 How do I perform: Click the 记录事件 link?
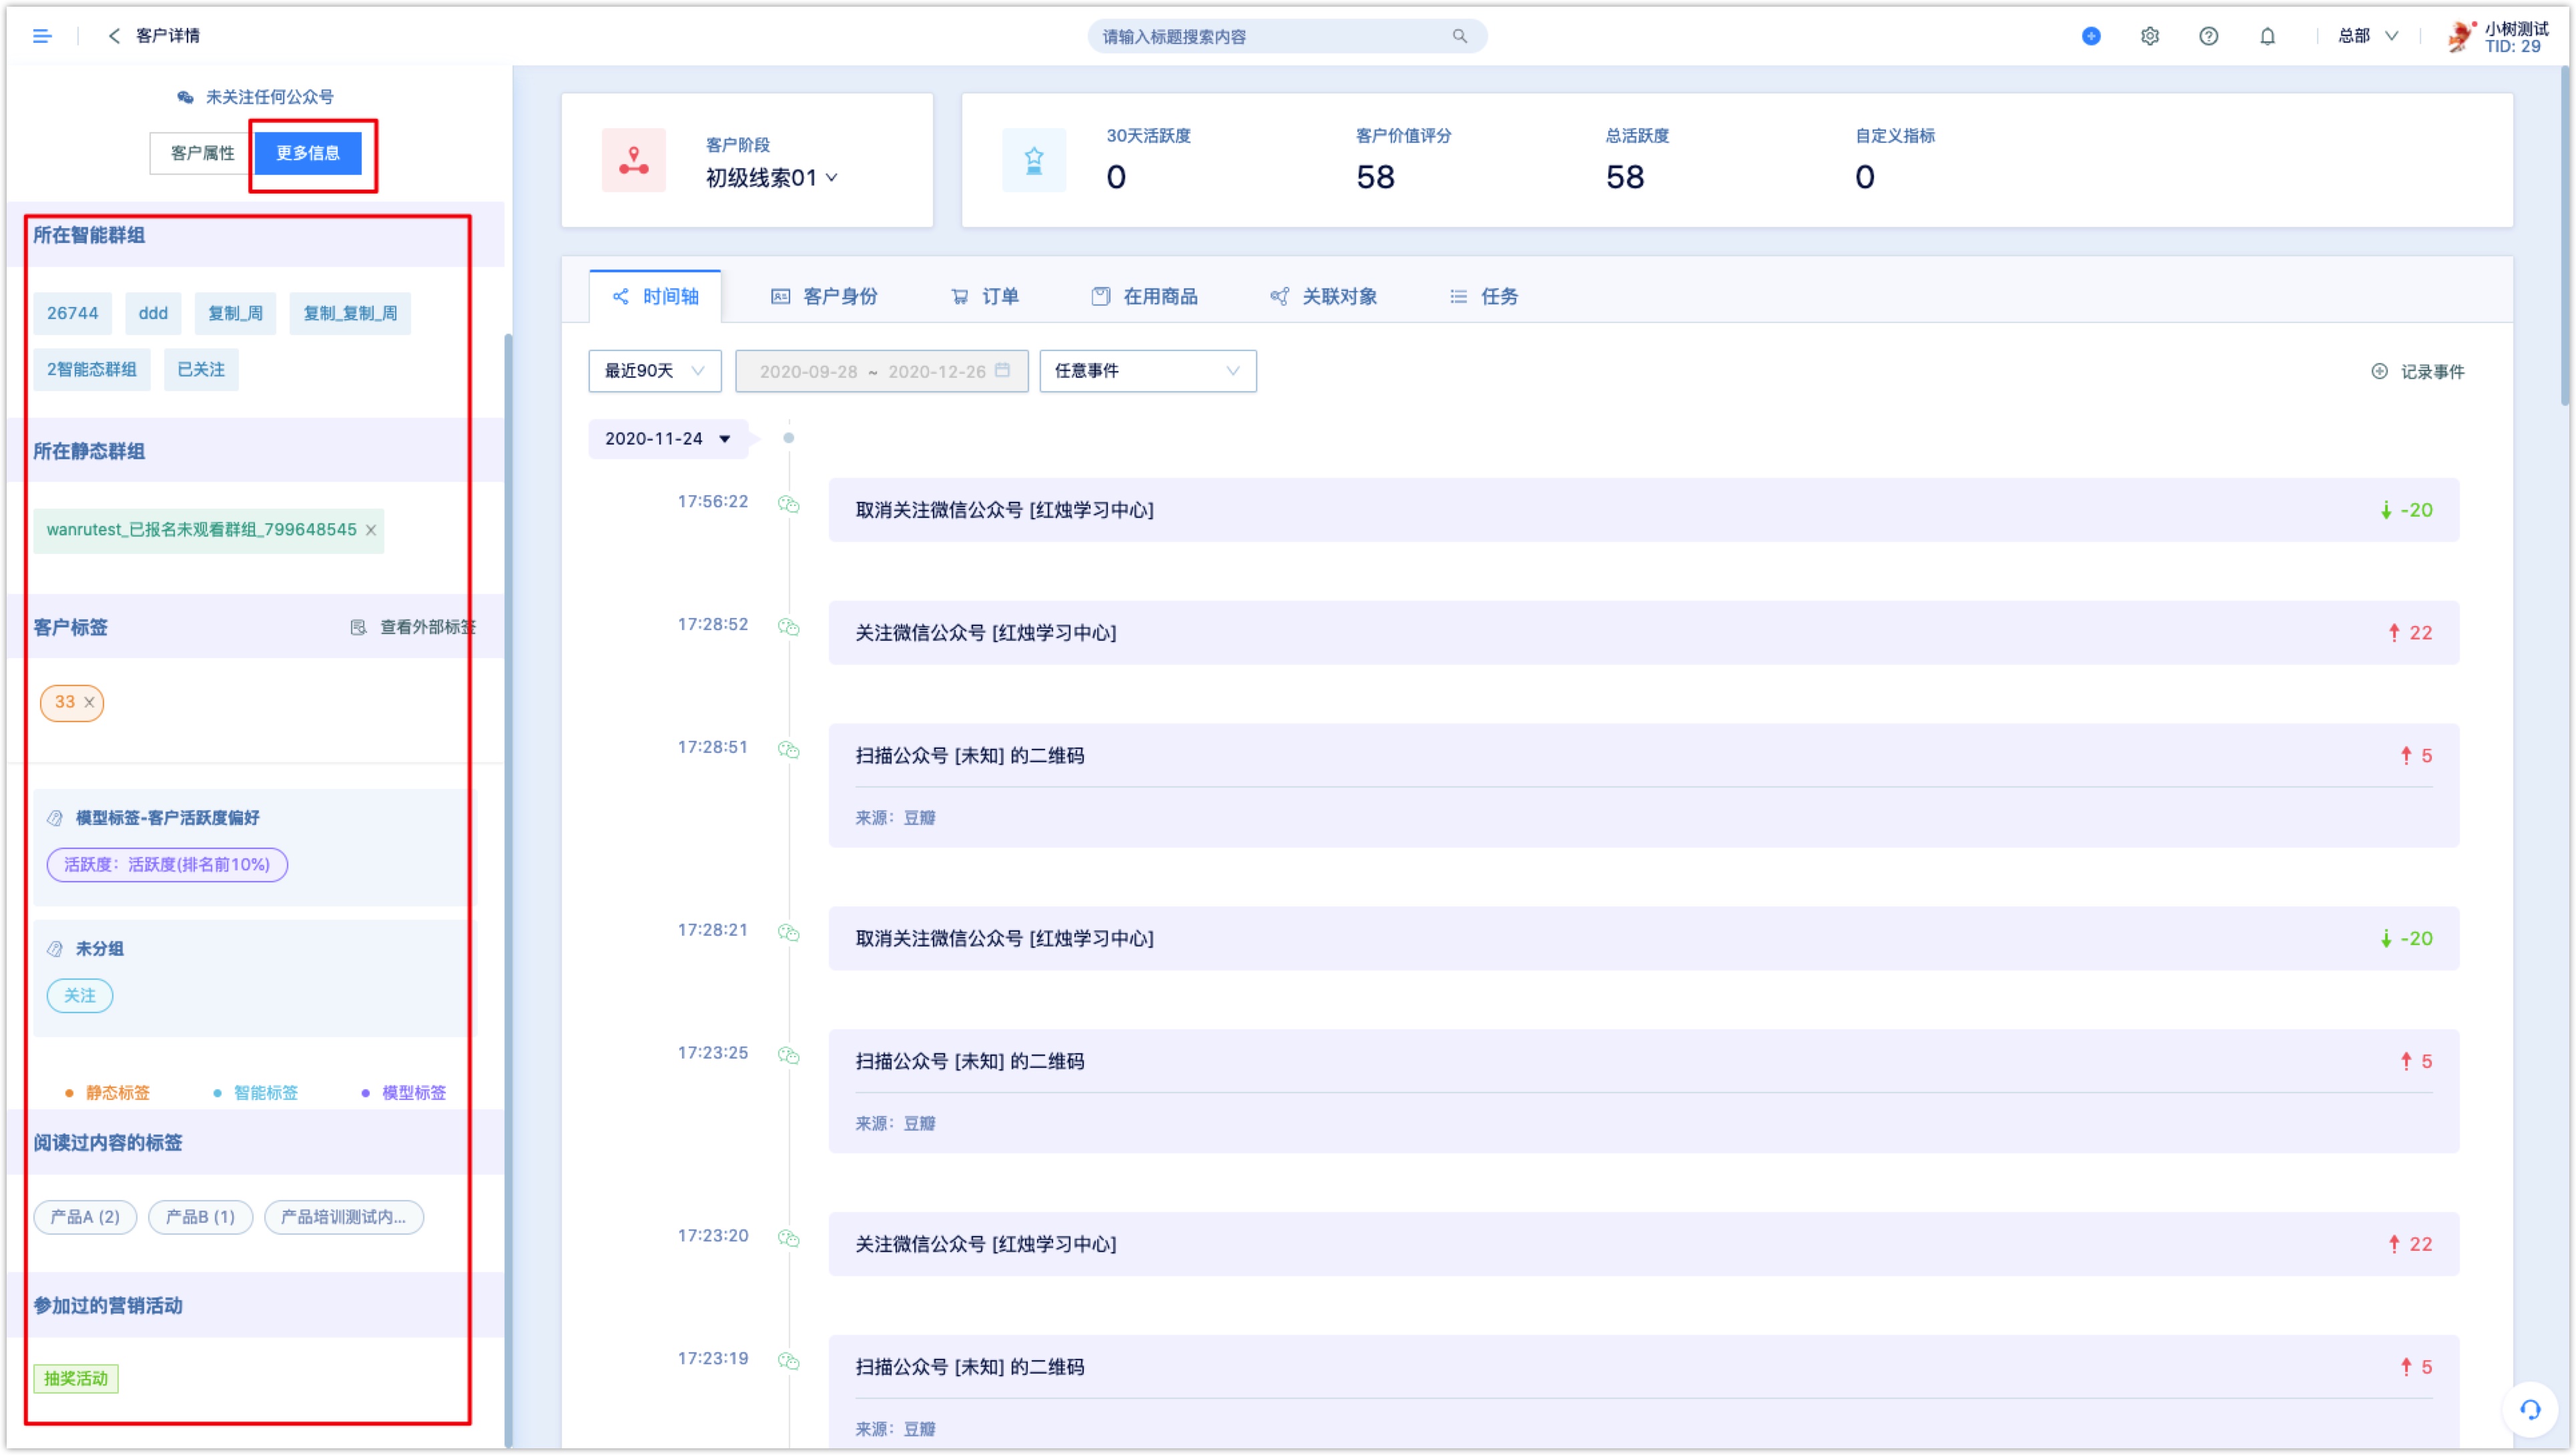pos(2418,371)
